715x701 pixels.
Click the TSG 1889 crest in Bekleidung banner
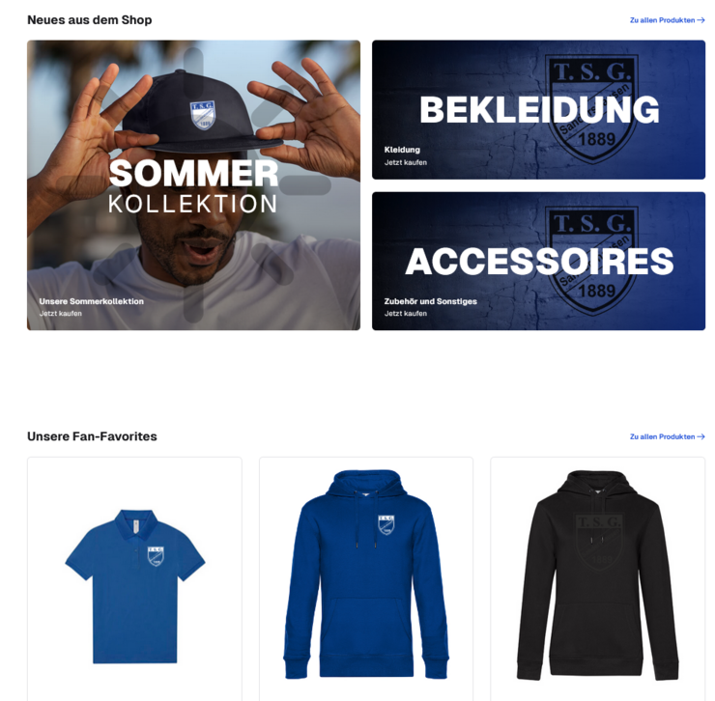592,108
